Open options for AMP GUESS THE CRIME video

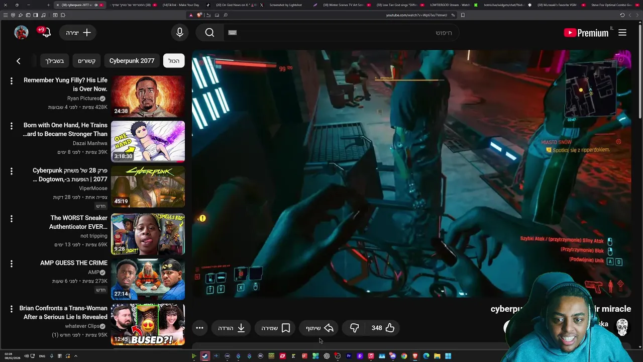click(11, 263)
